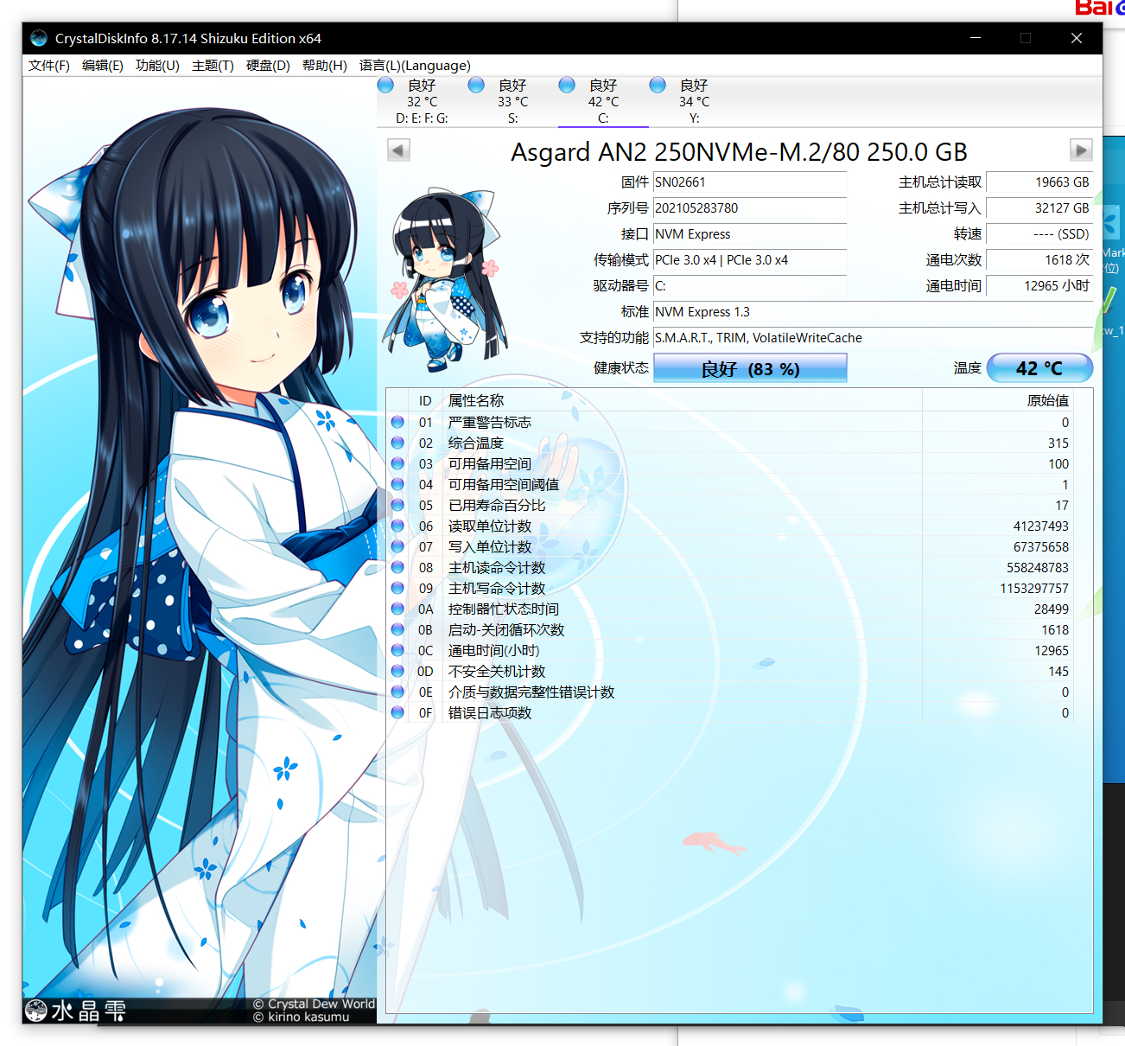This screenshot has height=1046, width=1125.
Task: Click the CrystalDiskInfo title bar icon
Action: (x=39, y=38)
